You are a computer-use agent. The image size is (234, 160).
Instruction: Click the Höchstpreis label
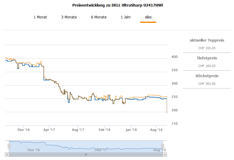[x=207, y=76]
